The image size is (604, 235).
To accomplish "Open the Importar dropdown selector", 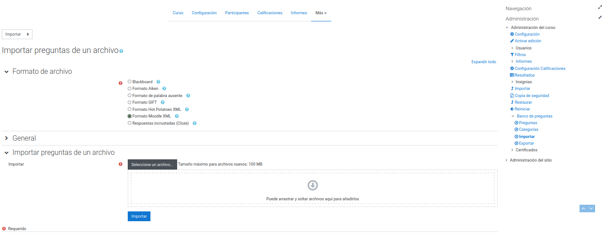I will (17, 34).
